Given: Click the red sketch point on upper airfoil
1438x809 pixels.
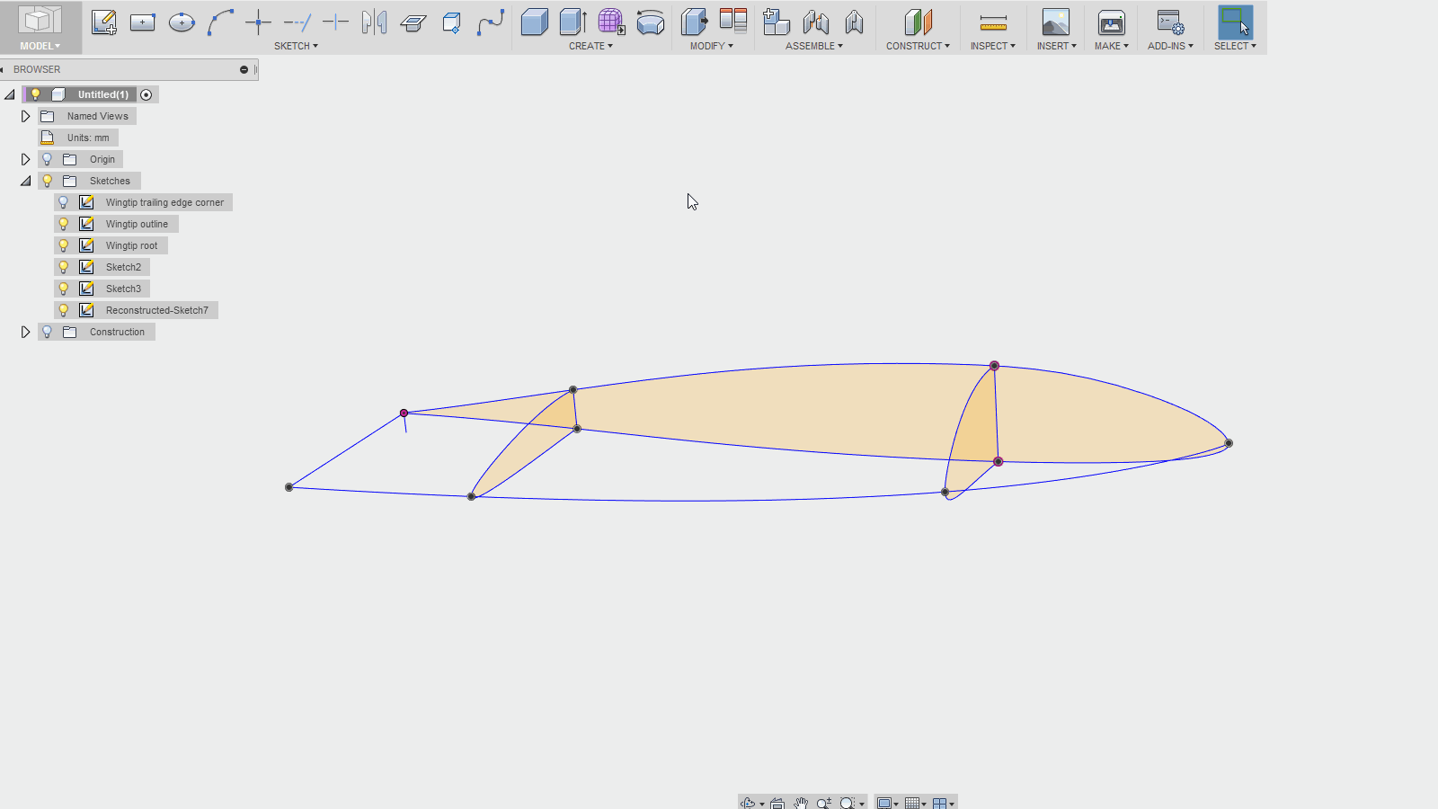Looking at the screenshot, I should pos(994,366).
